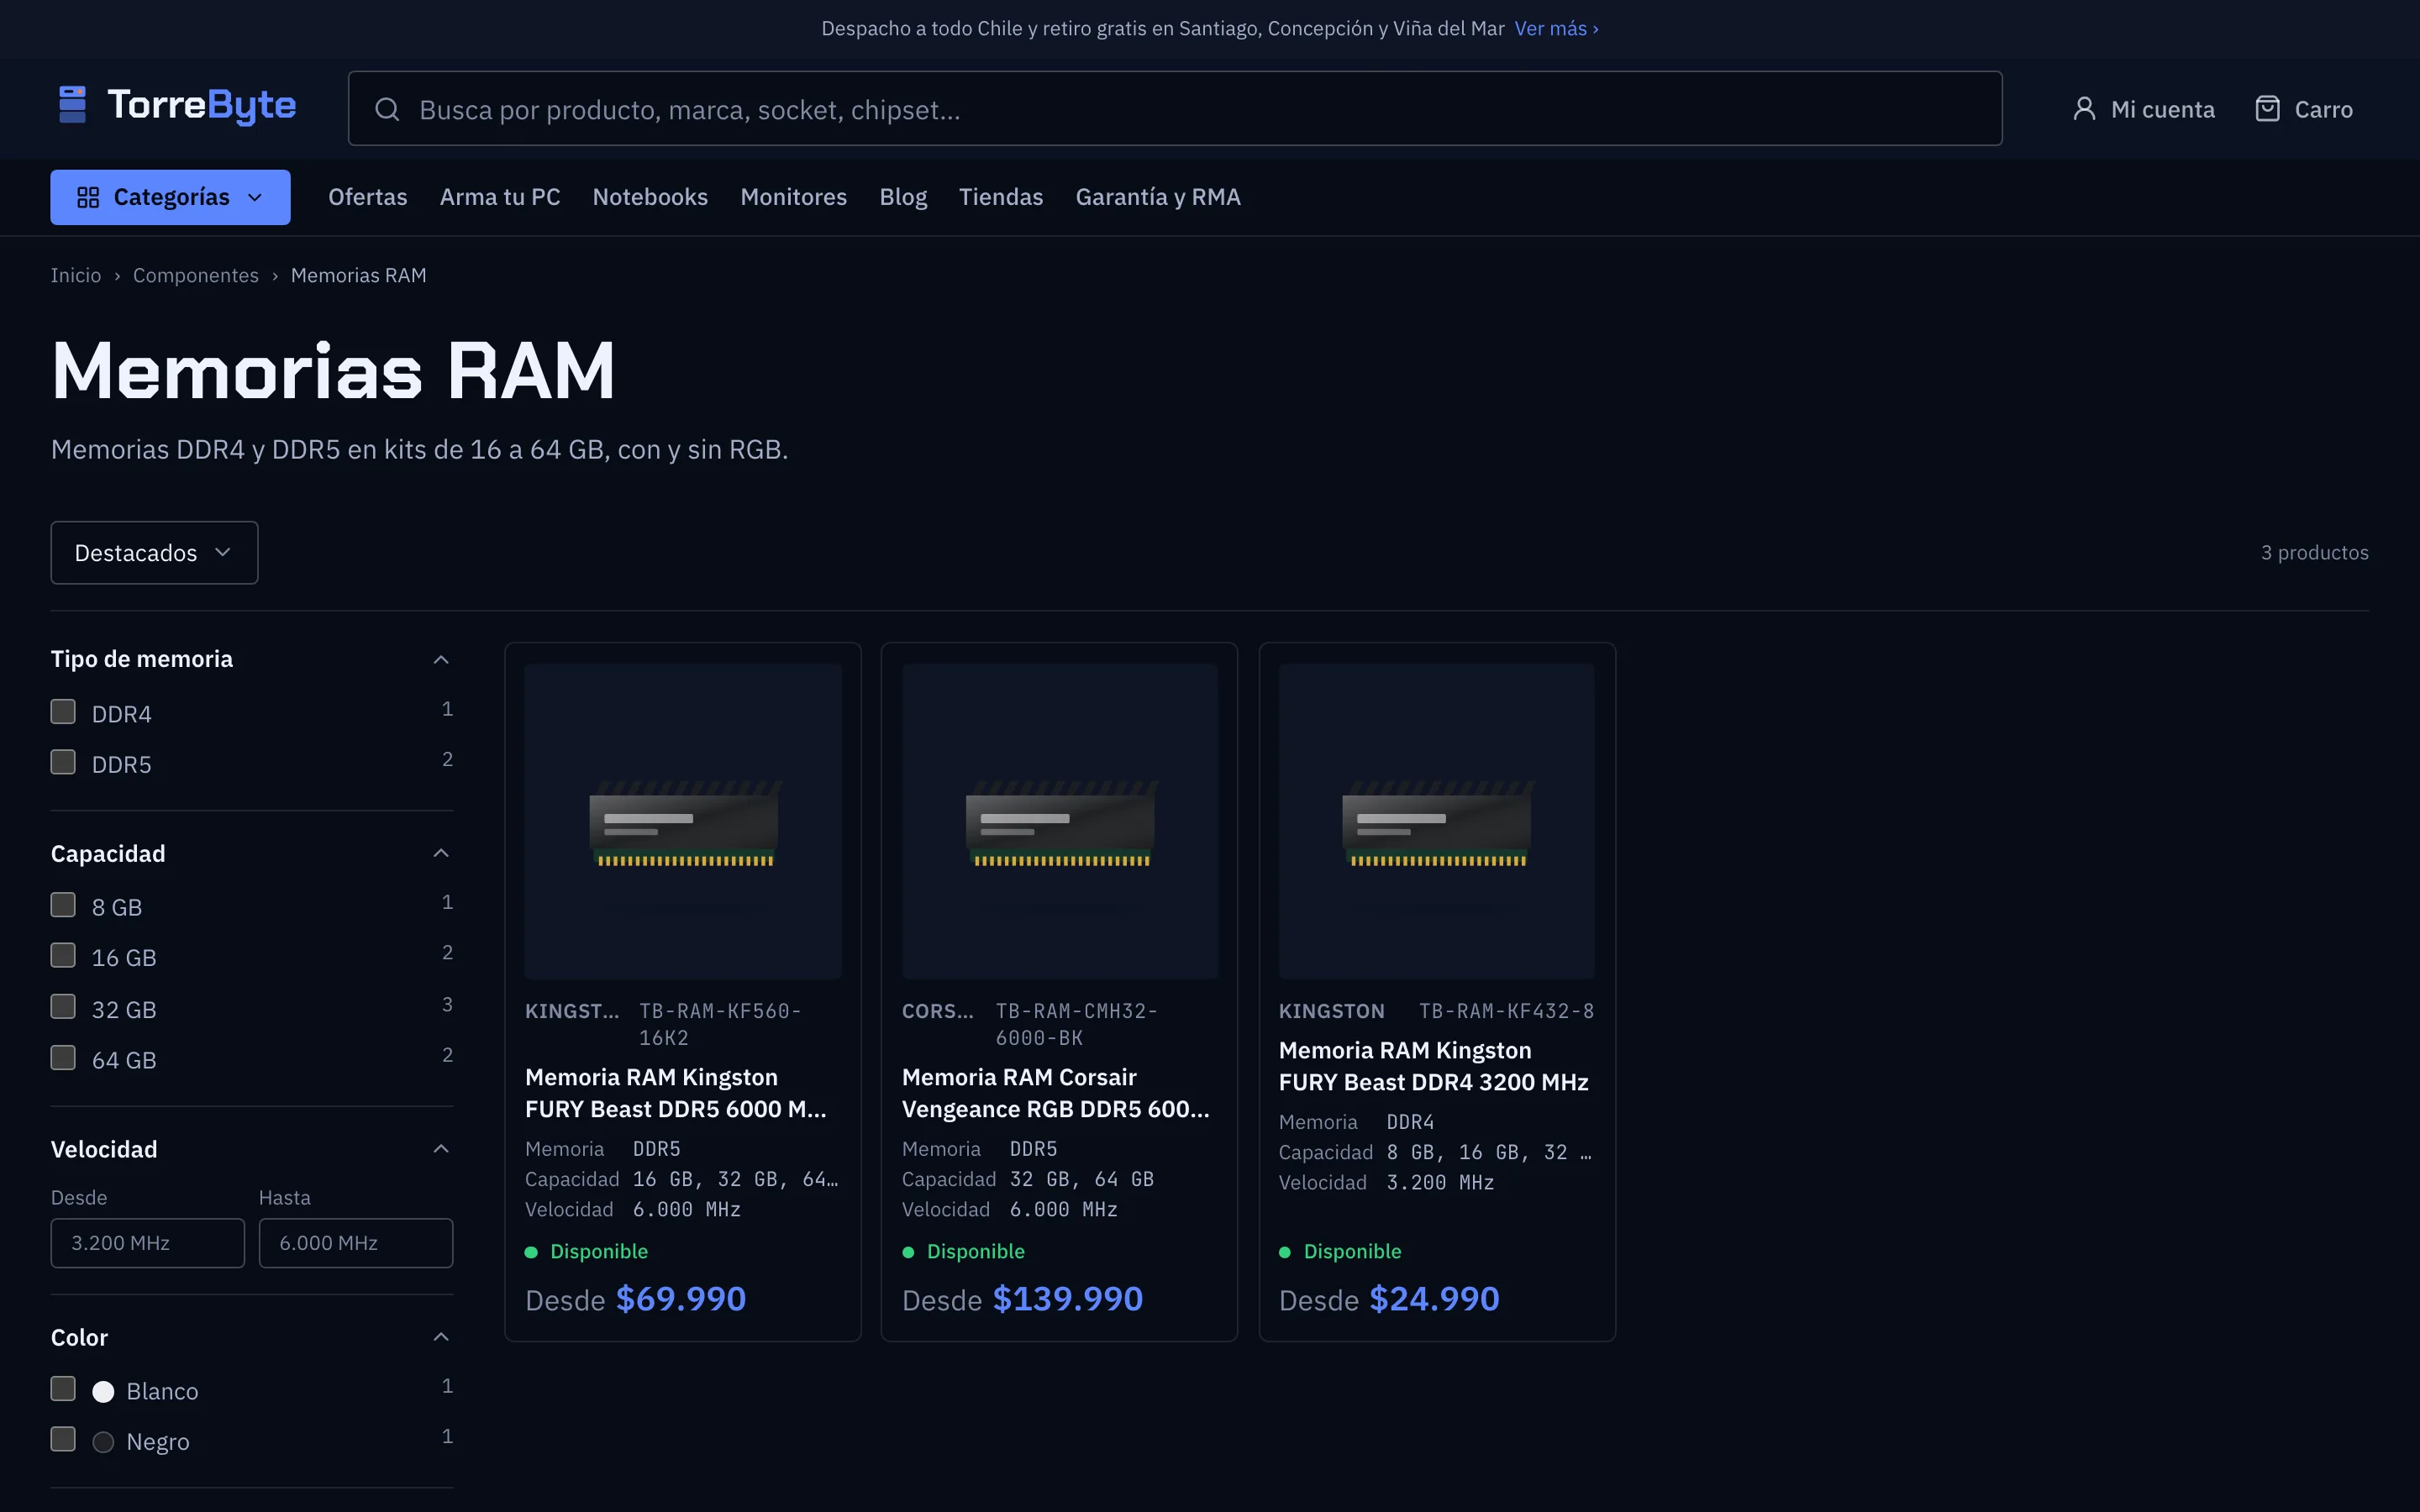Click the dark Negro color swatch
Image resolution: width=2420 pixels, height=1512 pixels.
click(x=103, y=1442)
